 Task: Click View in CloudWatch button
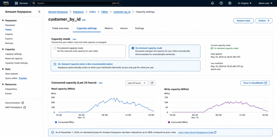255,83
